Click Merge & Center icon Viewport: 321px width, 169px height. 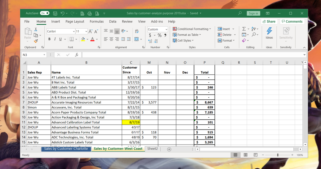click(137, 39)
